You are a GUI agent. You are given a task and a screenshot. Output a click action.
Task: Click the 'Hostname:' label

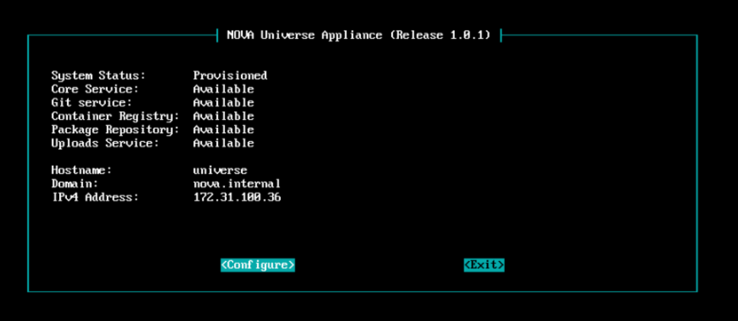[81, 170]
